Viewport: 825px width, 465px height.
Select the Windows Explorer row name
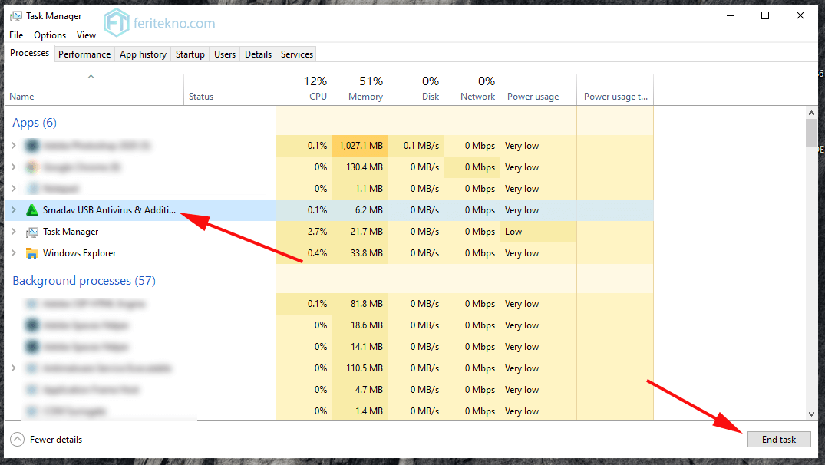click(x=80, y=253)
